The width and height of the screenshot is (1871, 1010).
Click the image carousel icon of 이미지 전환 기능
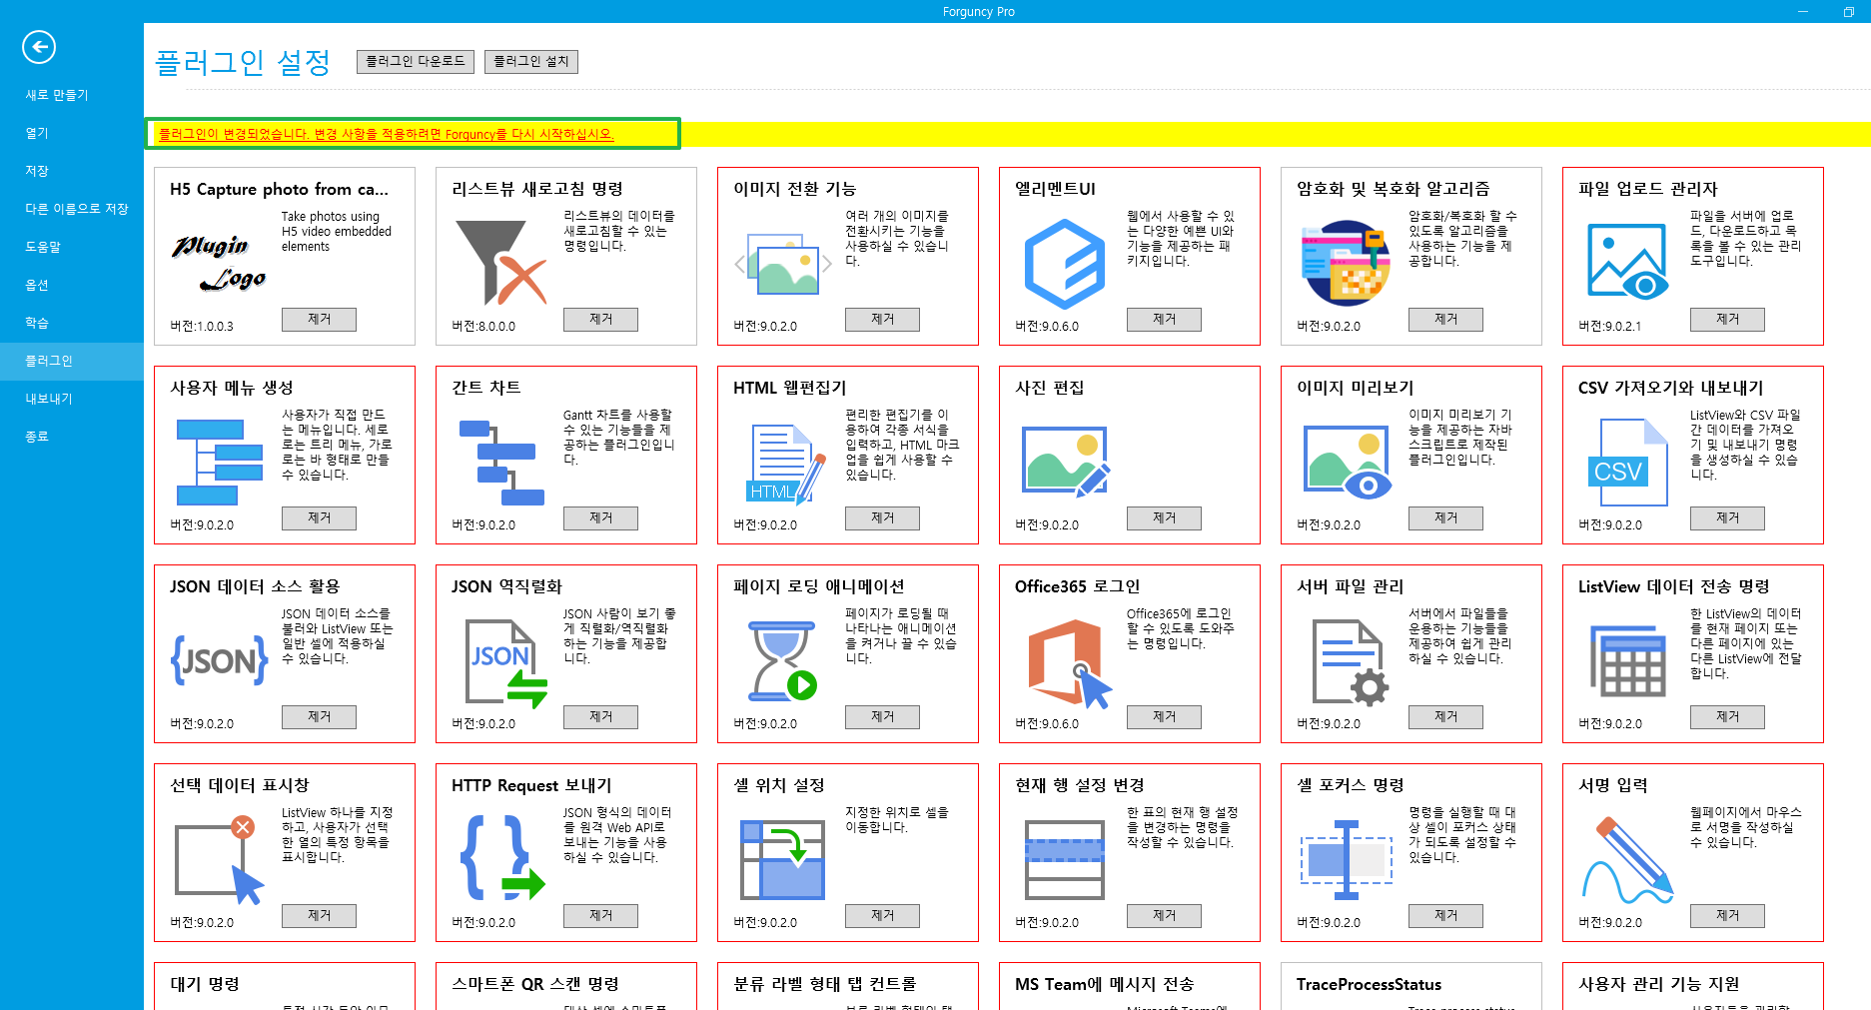[783, 264]
